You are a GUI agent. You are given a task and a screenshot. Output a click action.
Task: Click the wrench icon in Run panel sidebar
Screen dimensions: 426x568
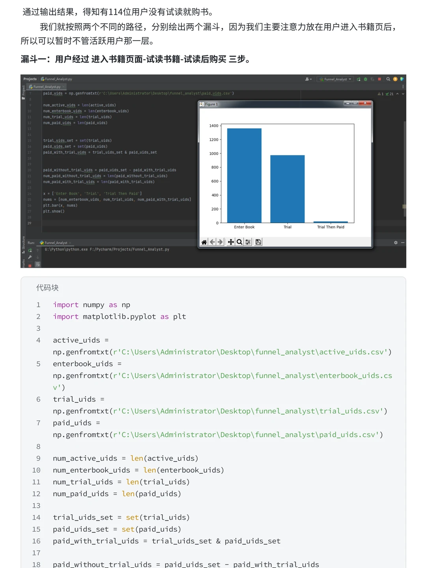click(30, 257)
